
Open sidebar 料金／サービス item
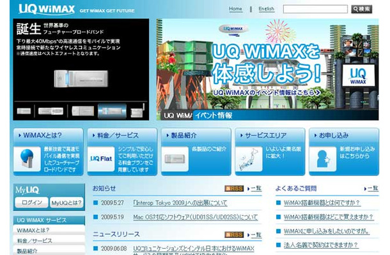49,240
